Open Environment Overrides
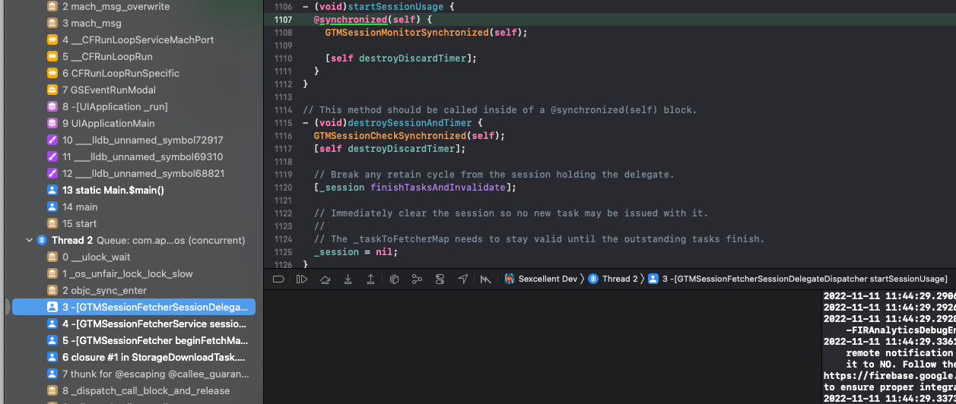The image size is (956, 404). pyautogui.click(x=440, y=279)
